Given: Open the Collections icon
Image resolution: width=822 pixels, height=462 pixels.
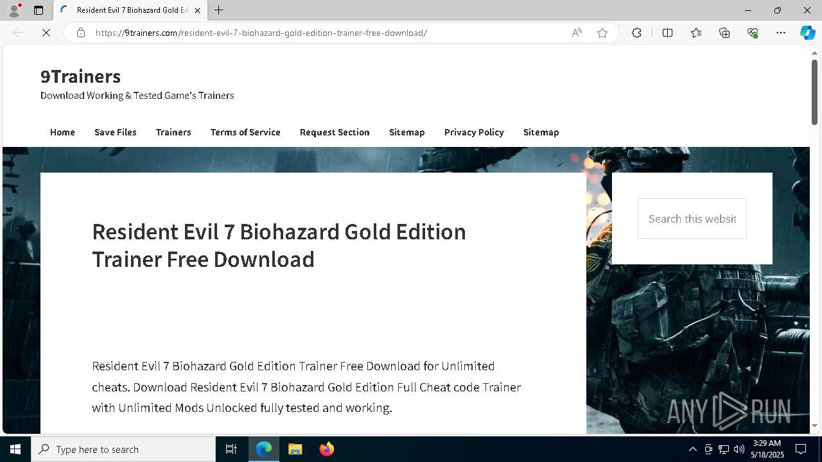Looking at the screenshot, I should (724, 33).
